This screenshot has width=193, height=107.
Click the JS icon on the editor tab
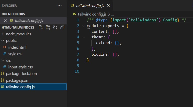point(73,6)
